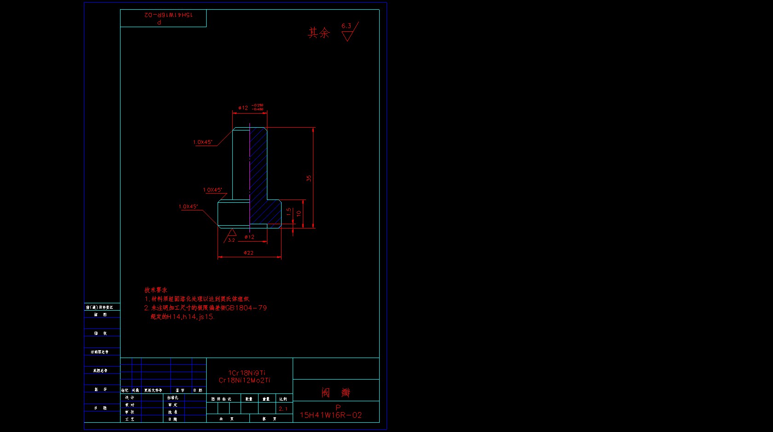
Task: Click the 2:1 scale value cell
Action: (283, 409)
